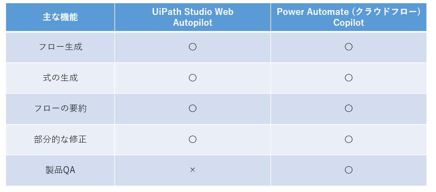Click the 式の生成 row label
Viewport: 436px width, 192px height.
point(60,78)
